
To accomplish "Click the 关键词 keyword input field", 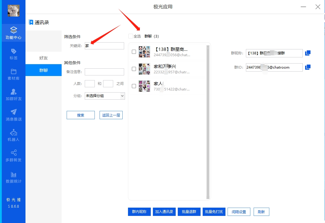I will [x=104, y=46].
